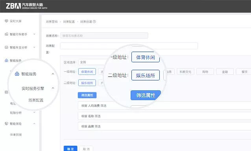Screen dimensions: 251x151
Task: Select 轮胎分析 in the sidebar
Action: coord(16,113)
